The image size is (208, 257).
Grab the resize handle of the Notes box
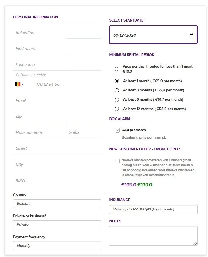[195, 243]
